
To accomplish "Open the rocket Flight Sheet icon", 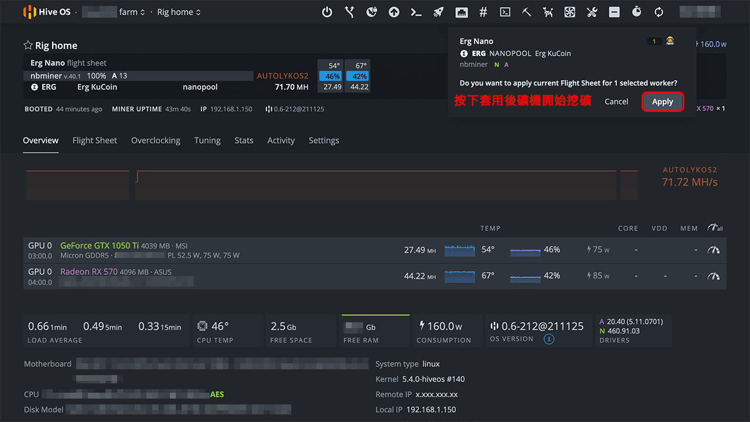I will [438, 12].
